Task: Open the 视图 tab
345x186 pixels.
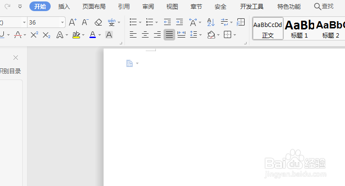Action: [x=172, y=7]
